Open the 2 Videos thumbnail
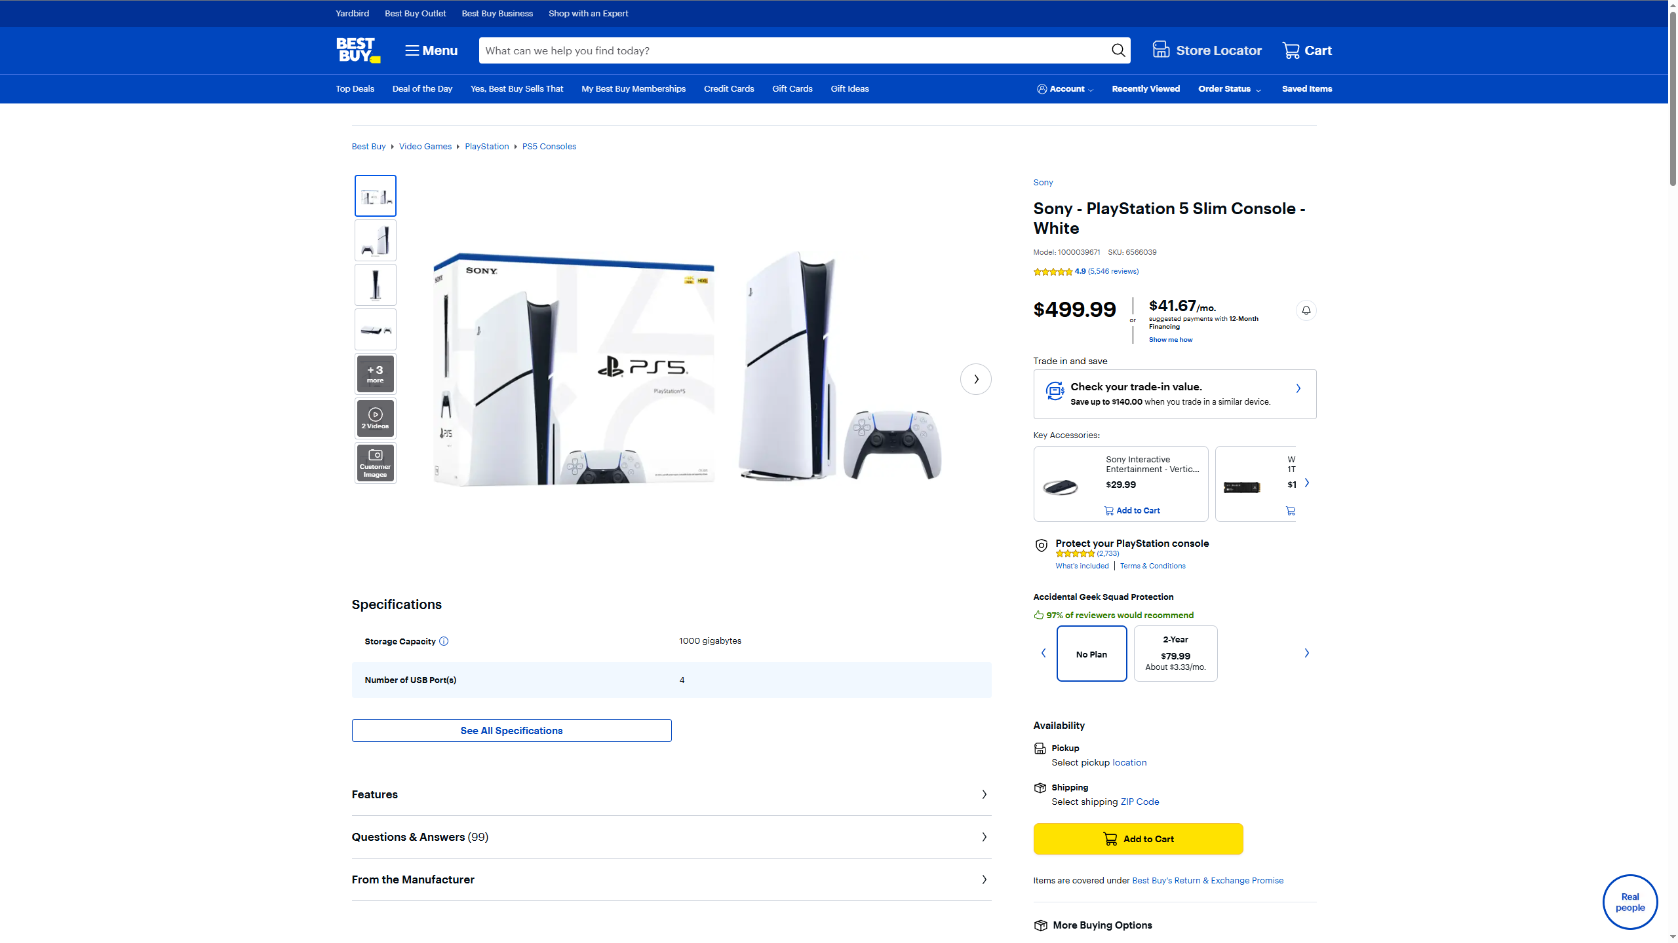 click(376, 418)
